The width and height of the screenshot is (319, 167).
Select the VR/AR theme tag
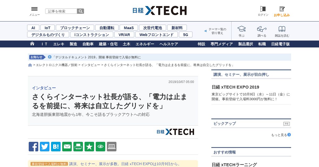[124, 34]
